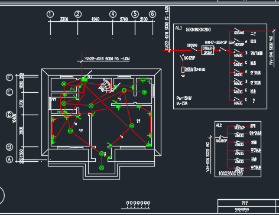279x215 pixels.
Task: Select grid axis bubble A
Action: [x=9, y=159]
